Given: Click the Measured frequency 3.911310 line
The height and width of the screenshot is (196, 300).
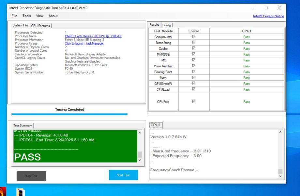Looking at the screenshot, I should (x=181, y=151).
